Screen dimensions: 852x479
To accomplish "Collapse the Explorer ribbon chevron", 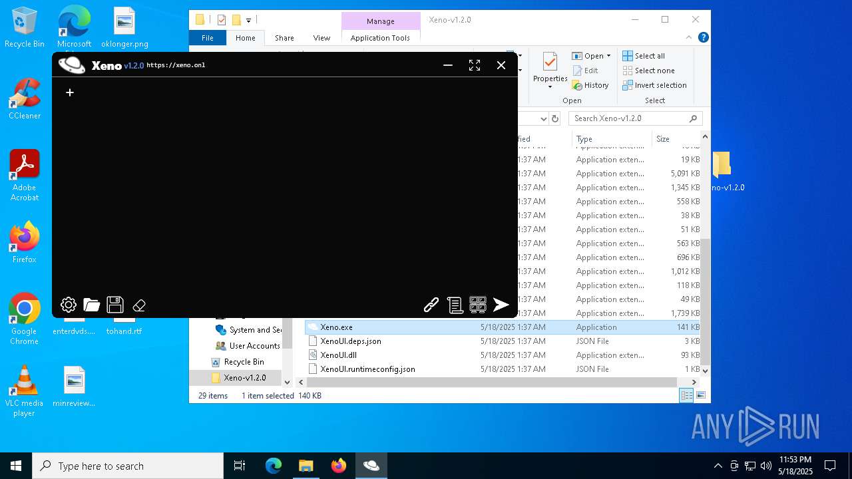I will 689,38.
